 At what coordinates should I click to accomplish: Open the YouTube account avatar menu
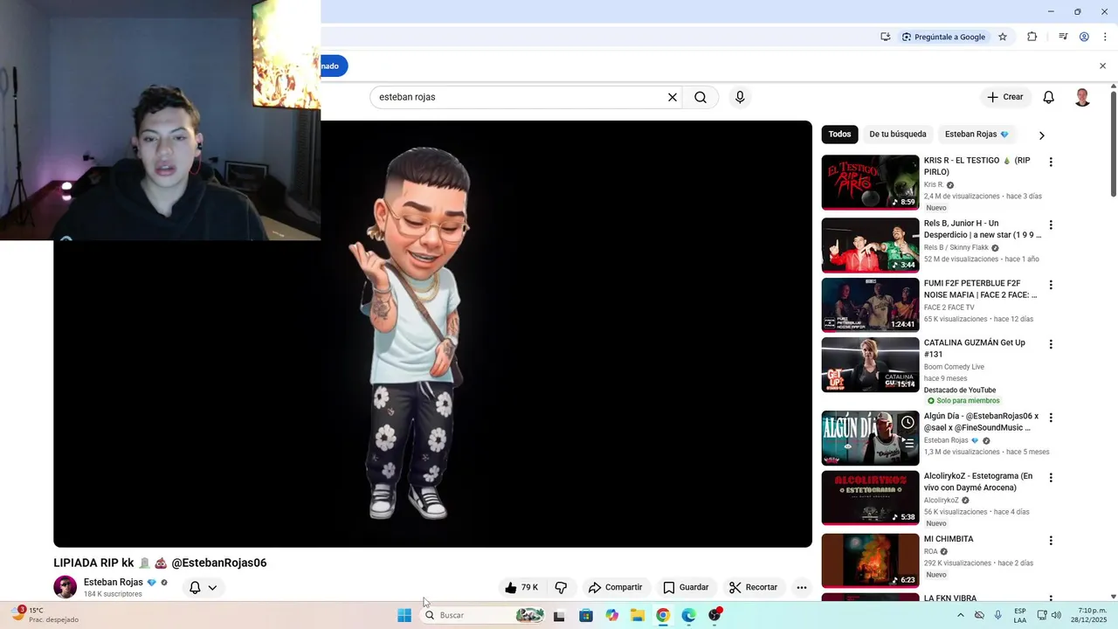tap(1082, 97)
